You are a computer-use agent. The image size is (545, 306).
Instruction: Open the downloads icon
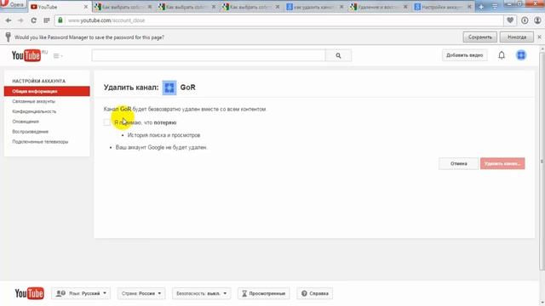525,20
